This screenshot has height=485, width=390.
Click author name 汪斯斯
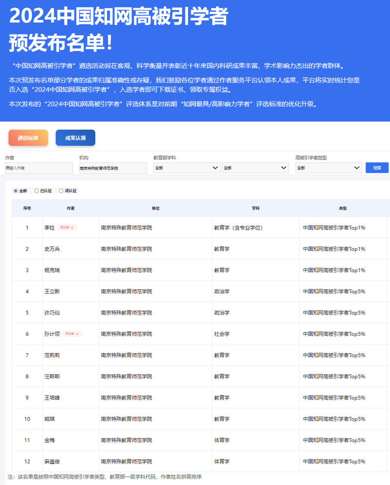pos(52,376)
